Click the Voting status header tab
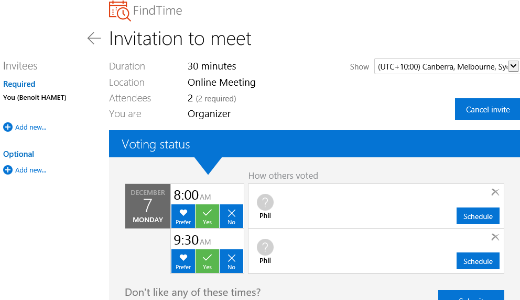520x300 pixels. tap(156, 144)
